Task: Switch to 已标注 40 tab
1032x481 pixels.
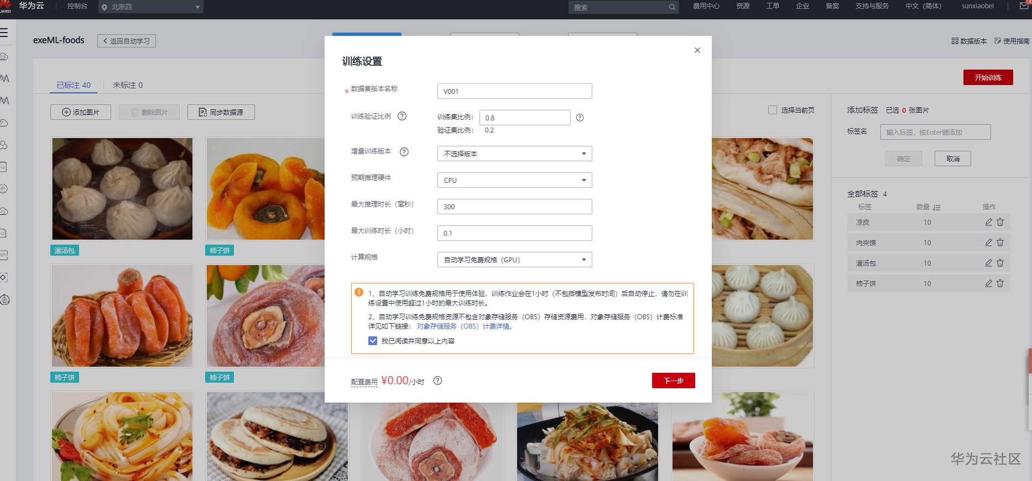Action: click(74, 85)
